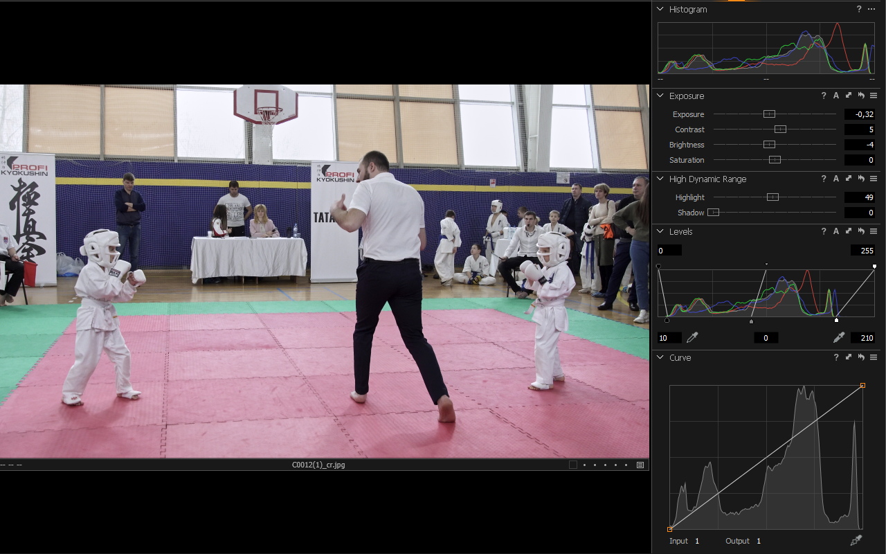Open High Dynamic Range help icon
This screenshot has height=554, width=886.
pyautogui.click(x=824, y=179)
